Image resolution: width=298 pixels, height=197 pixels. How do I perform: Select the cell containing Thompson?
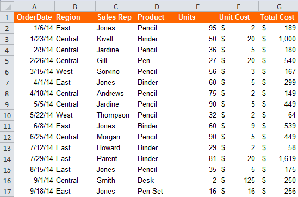(x=116, y=115)
